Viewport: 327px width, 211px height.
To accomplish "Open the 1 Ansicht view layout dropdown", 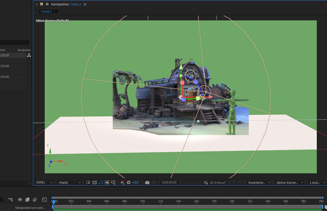I will tap(317, 182).
